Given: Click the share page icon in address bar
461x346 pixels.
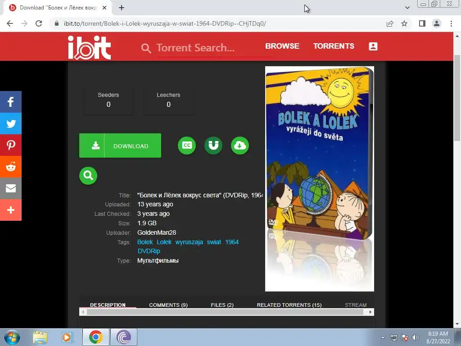Looking at the screenshot, I should click(390, 23).
